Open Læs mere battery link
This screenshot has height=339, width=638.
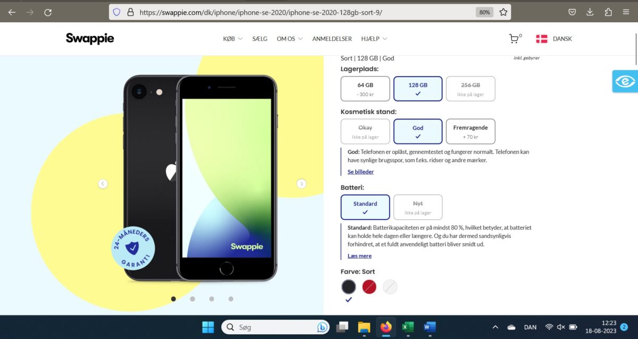(x=359, y=256)
